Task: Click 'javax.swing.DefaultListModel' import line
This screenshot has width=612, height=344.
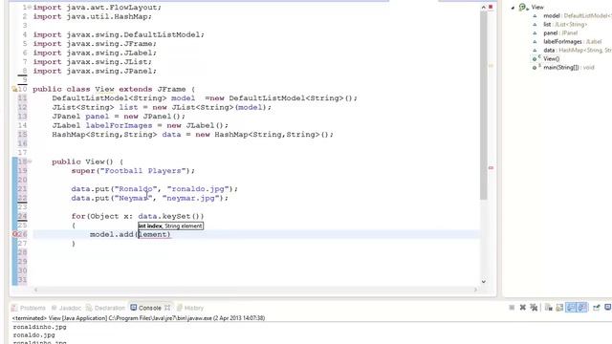Action: [x=133, y=34]
